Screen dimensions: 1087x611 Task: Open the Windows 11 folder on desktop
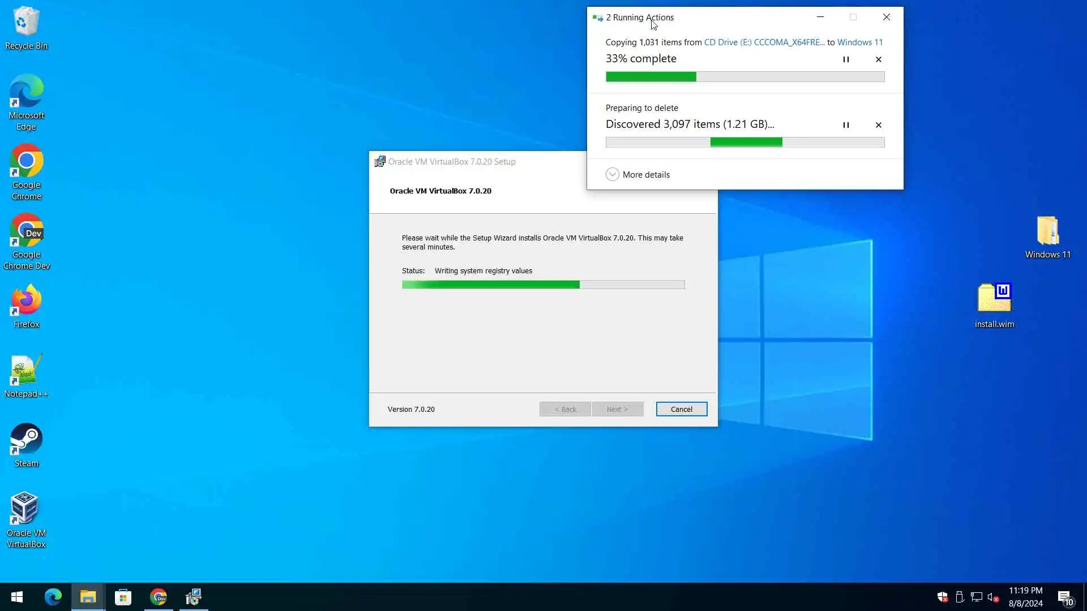pos(1047,232)
